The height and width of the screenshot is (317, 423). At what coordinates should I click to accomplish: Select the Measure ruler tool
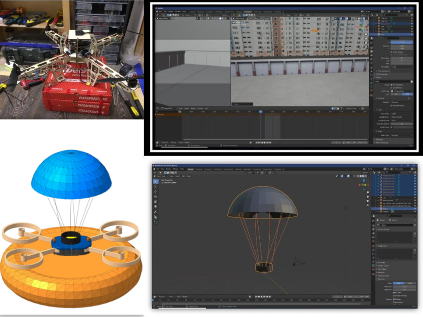(x=156, y=217)
